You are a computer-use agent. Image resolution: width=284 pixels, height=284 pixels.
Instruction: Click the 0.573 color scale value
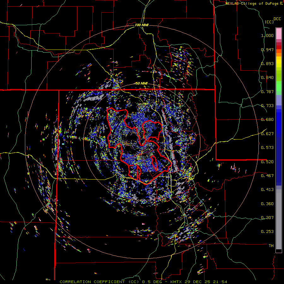[x=267, y=148]
